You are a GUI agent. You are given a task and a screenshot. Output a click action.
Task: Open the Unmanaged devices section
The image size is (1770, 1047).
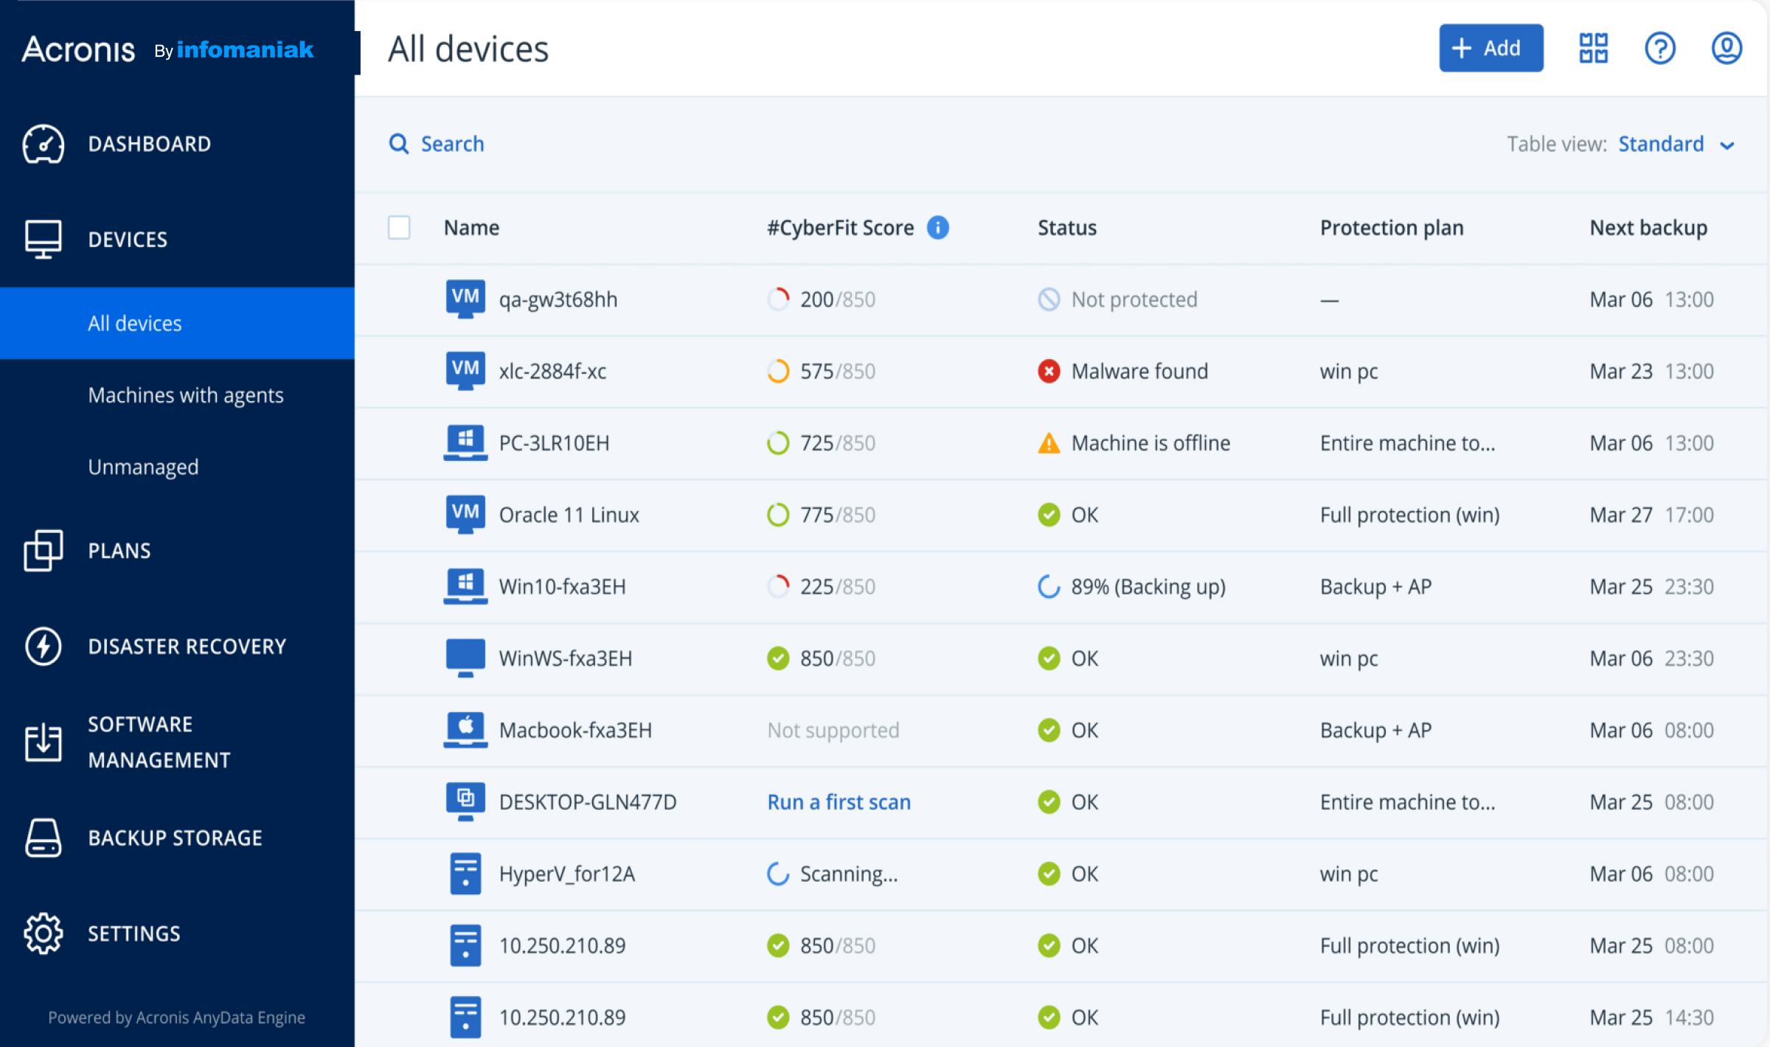point(143,466)
